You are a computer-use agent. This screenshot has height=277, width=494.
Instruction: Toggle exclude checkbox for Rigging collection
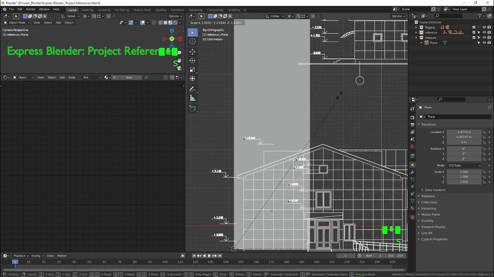[474, 27]
